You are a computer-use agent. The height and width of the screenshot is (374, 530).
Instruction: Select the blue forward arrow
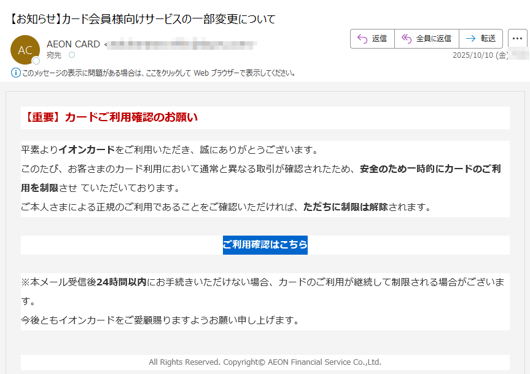tap(469, 38)
